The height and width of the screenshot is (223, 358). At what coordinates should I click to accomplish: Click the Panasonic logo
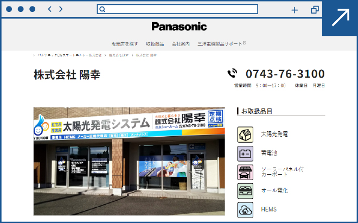point(179,27)
